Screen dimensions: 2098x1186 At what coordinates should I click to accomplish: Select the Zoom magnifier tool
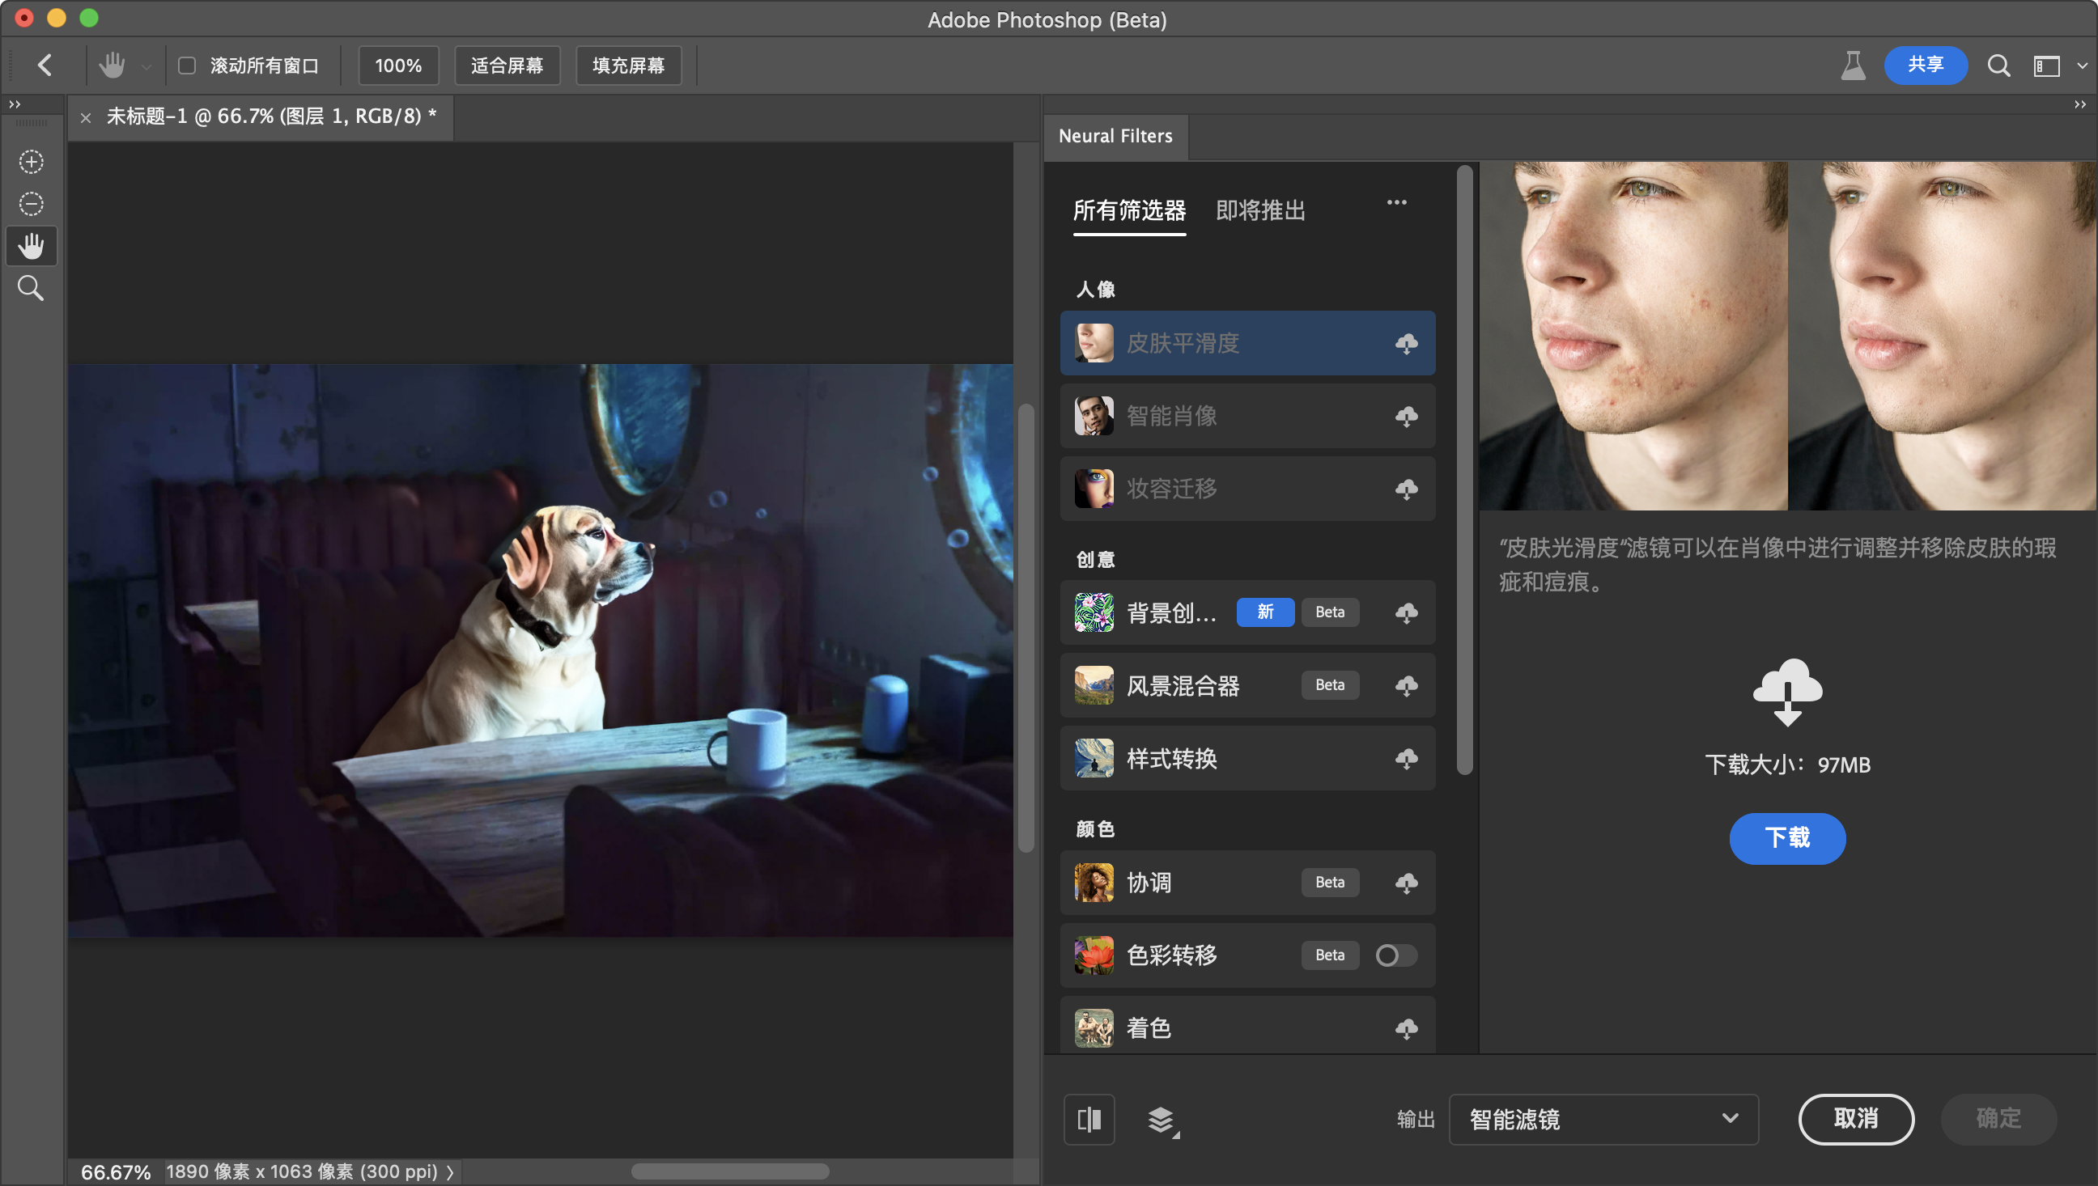31,288
